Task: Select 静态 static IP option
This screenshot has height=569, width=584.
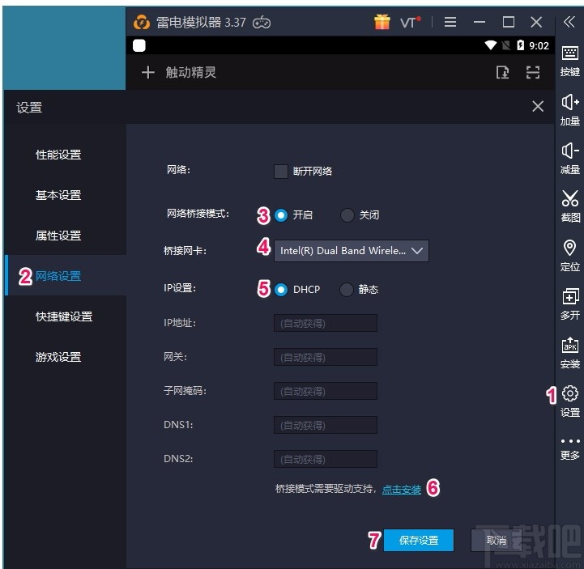Action: point(347,290)
